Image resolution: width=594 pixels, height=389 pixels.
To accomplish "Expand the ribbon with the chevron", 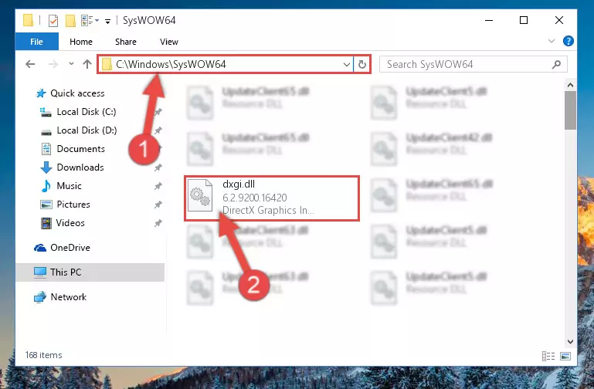I will (x=552, y=41).
